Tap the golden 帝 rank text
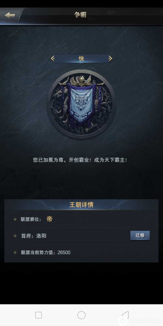 pyautogui.click(x=50, y=219)
